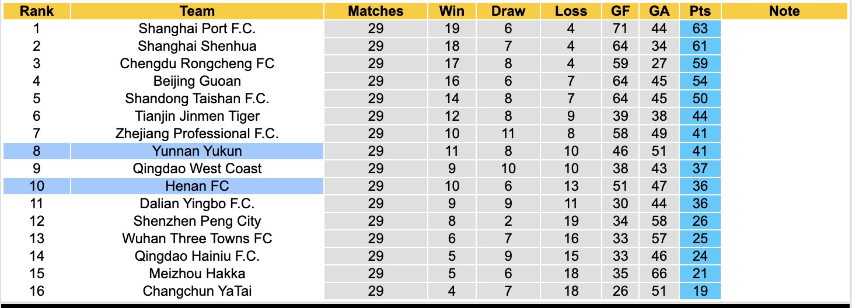Click the Team column header
This screenshot has width=852, height=308.
[x=197, y=11]
